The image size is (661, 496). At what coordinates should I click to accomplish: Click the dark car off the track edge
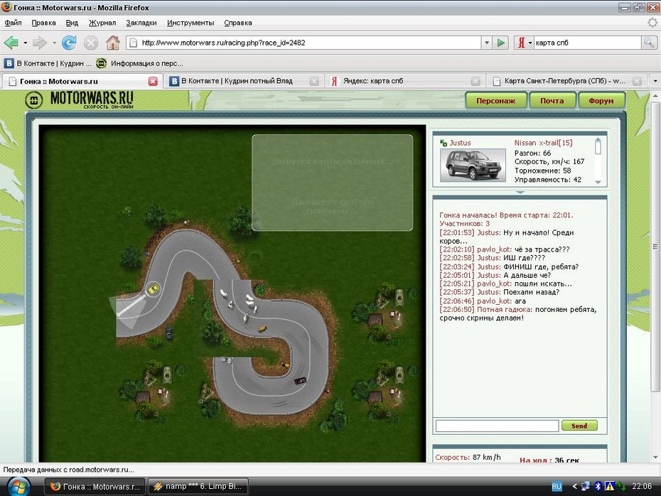point(169,333)
